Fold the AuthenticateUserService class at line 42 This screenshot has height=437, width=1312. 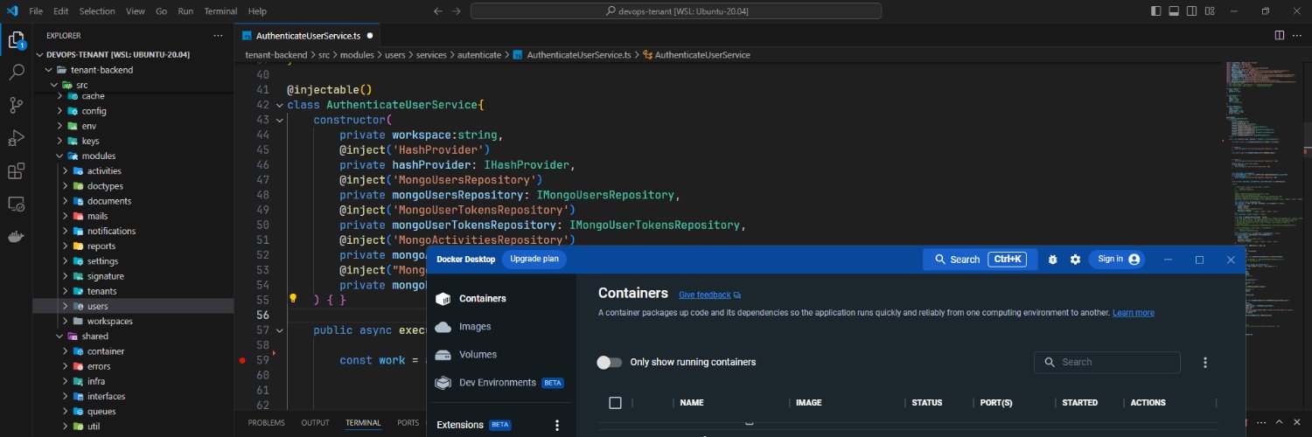(279, 105)
